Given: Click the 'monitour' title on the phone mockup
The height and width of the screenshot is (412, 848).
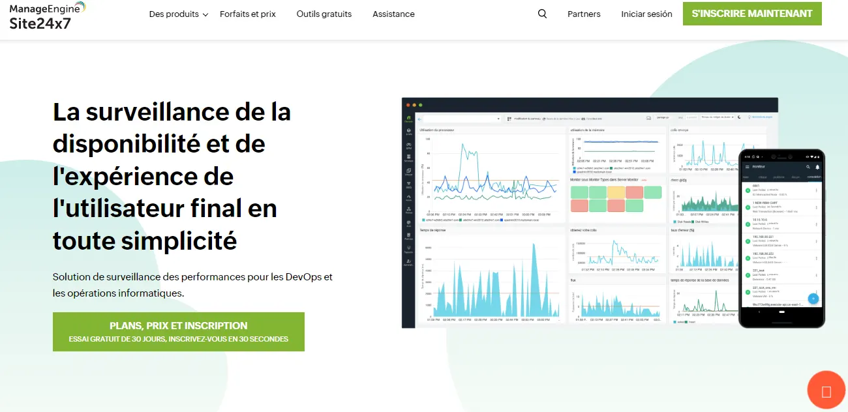Looking at the screenshot, I should [759, 167].
